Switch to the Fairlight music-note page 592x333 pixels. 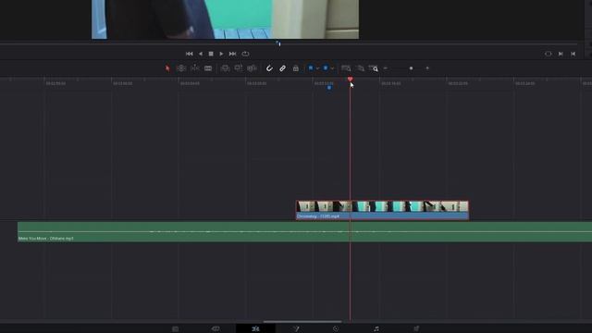376,329
